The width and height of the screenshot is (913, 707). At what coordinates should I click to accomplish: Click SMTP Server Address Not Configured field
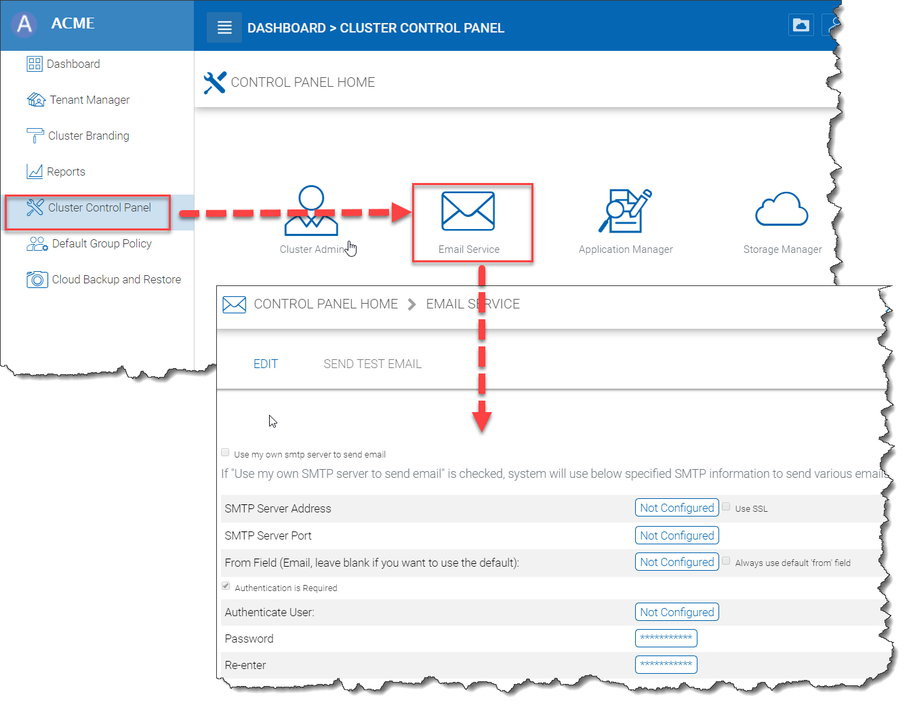tap(677, 508)
